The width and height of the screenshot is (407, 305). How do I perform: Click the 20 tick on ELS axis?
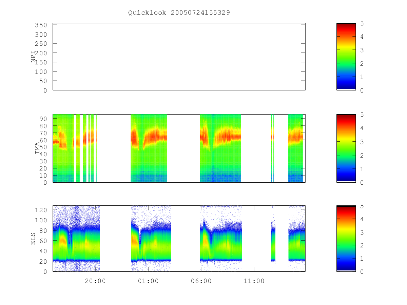[43, 262]
